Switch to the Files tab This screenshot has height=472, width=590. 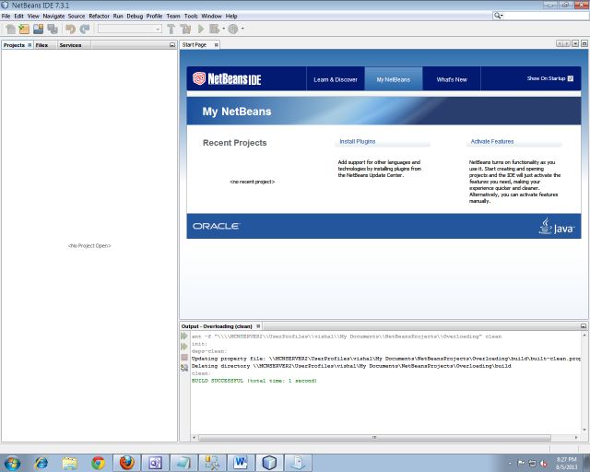pyautogui.click(x=41, y=45)
